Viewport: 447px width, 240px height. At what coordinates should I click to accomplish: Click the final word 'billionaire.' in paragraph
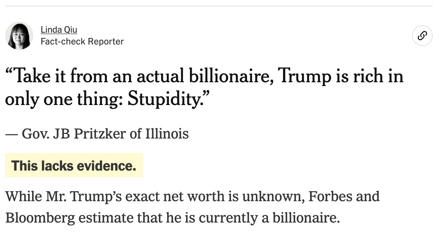[306, 218]
